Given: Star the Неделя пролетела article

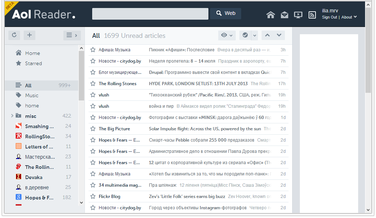Looking at the screenshot, I should pos(93,61).
